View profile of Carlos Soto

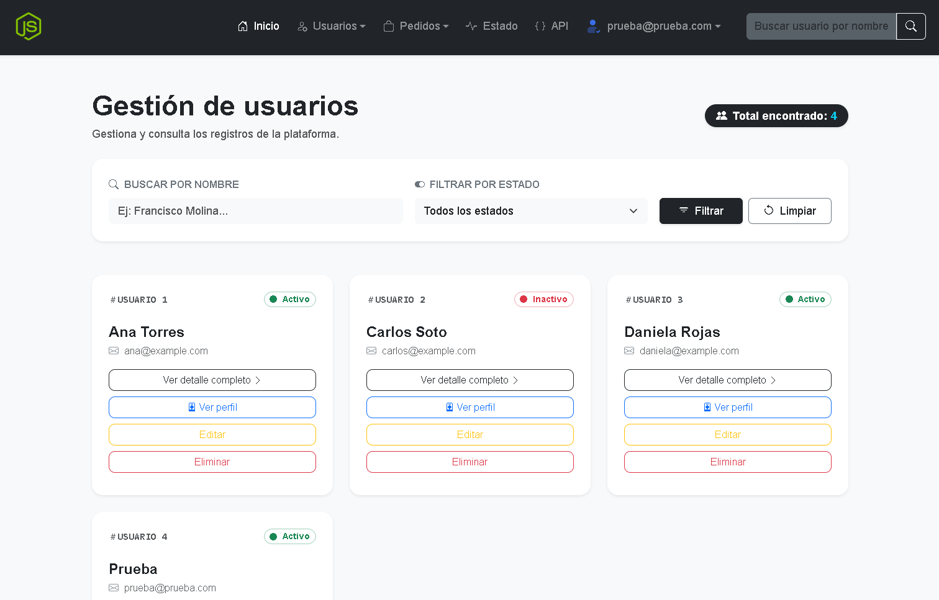point(470,407)
